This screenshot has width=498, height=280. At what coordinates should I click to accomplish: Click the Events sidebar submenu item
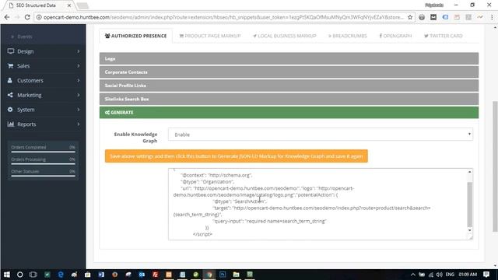[24, 37]
